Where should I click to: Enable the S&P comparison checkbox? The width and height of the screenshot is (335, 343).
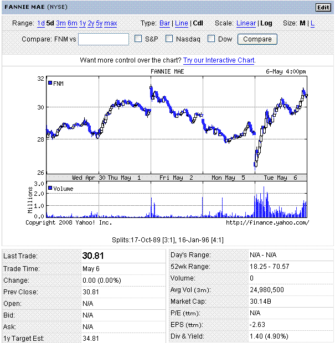click(139, 39)
